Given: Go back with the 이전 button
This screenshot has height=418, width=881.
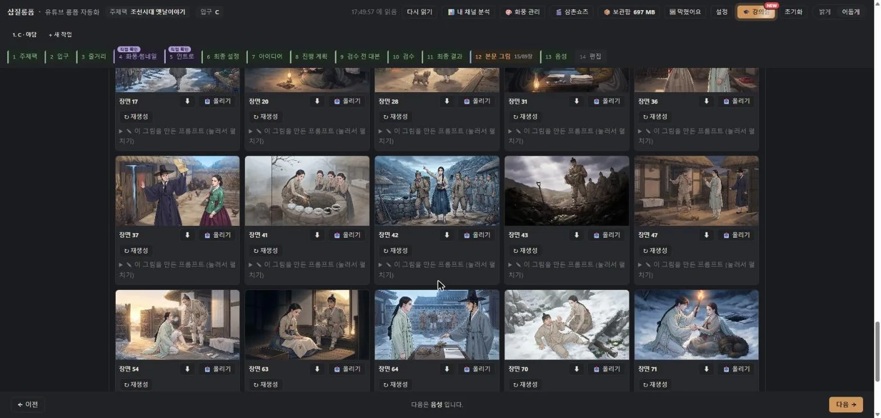Looking at the screenshot, I should point(28,405).
